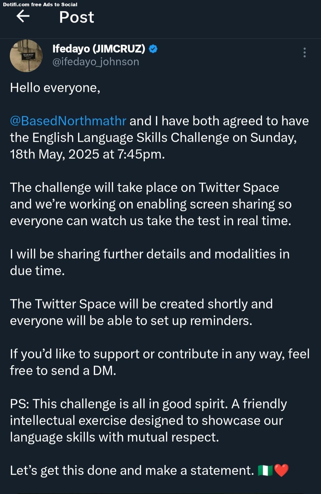Open the @ifedayo_johnson handle
Screen dimensions: 321x494
[96, 62]
